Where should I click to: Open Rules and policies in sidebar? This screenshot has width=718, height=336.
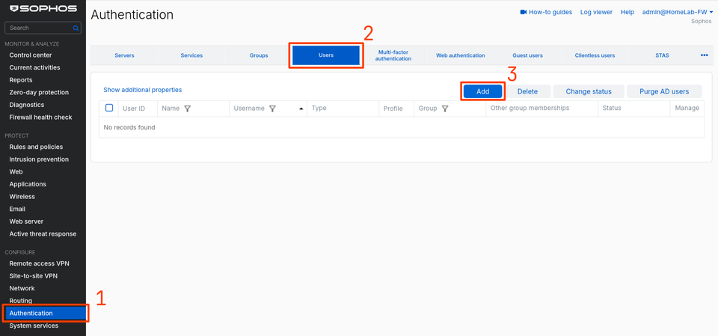point(36,147)
